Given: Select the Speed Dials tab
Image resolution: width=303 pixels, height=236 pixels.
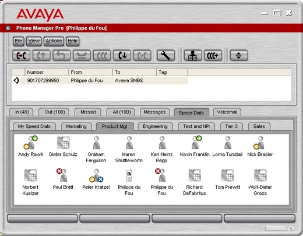Looking at the screenshot, I should 191,113.
